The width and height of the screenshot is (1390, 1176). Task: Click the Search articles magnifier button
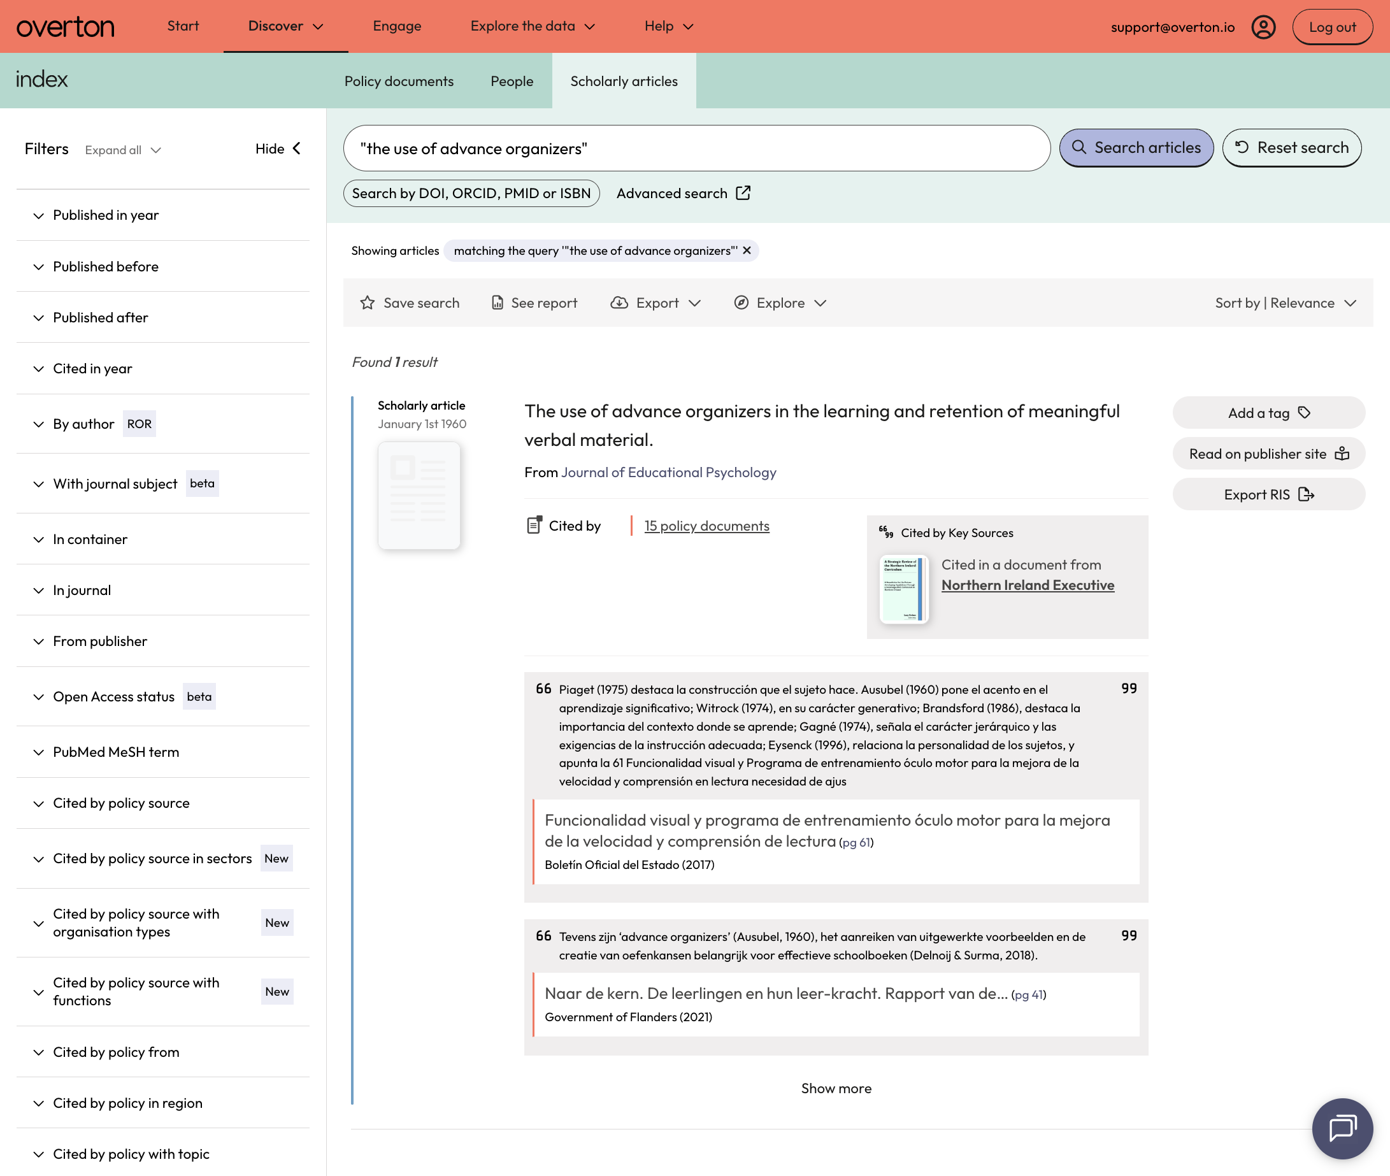(x=1136, y=148)
